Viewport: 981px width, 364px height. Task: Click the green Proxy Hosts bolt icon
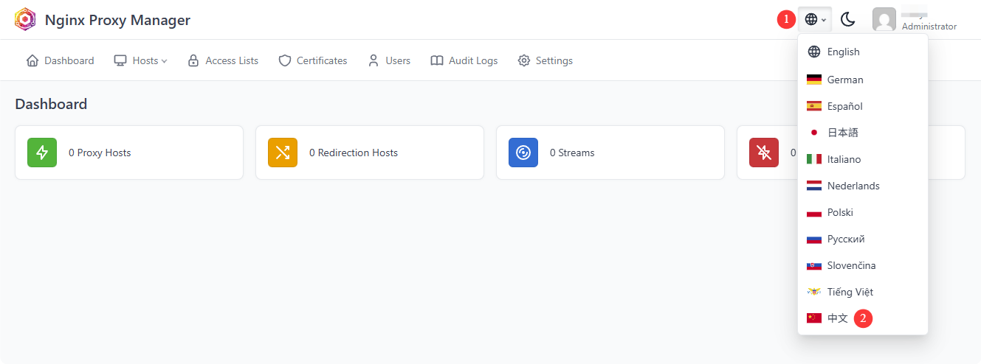42,153
